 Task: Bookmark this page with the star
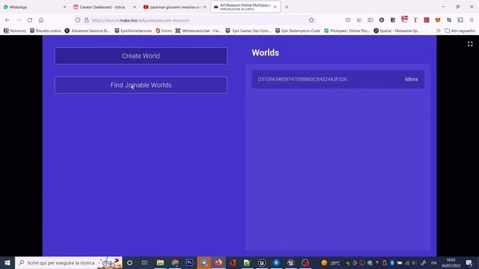click(311, 20)
